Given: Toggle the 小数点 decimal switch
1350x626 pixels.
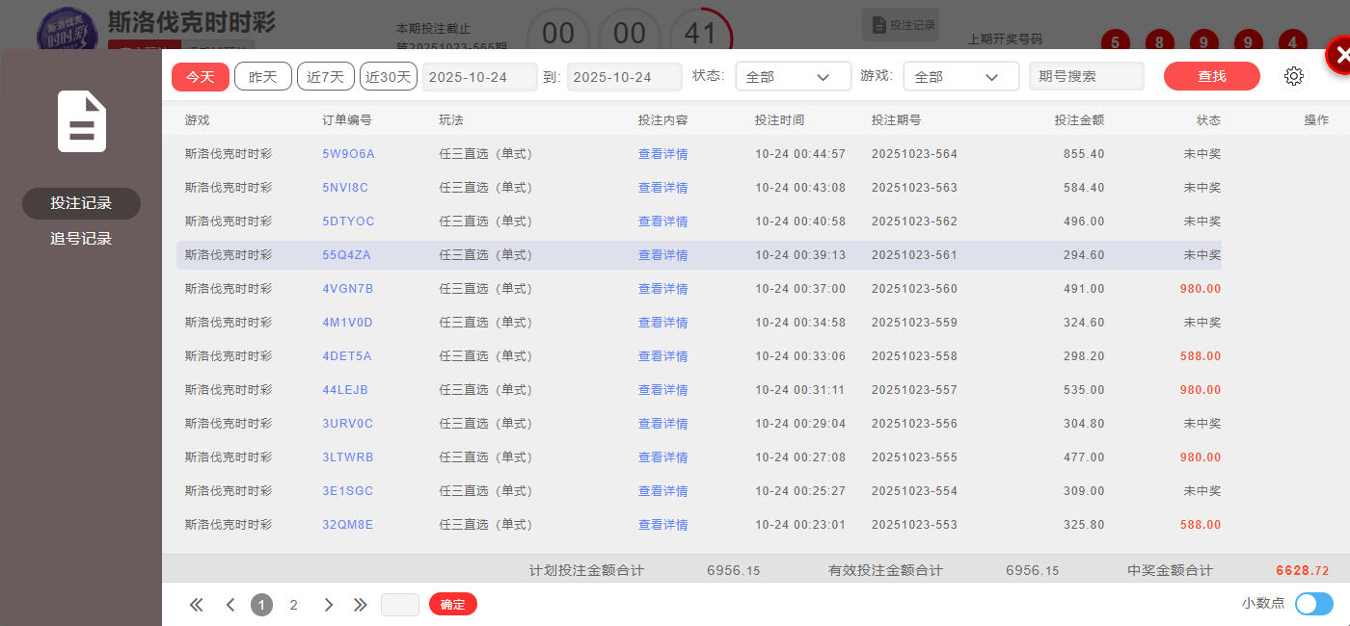Looking at the screenshot, I should pyautogui.click(x=1313, y=604).
